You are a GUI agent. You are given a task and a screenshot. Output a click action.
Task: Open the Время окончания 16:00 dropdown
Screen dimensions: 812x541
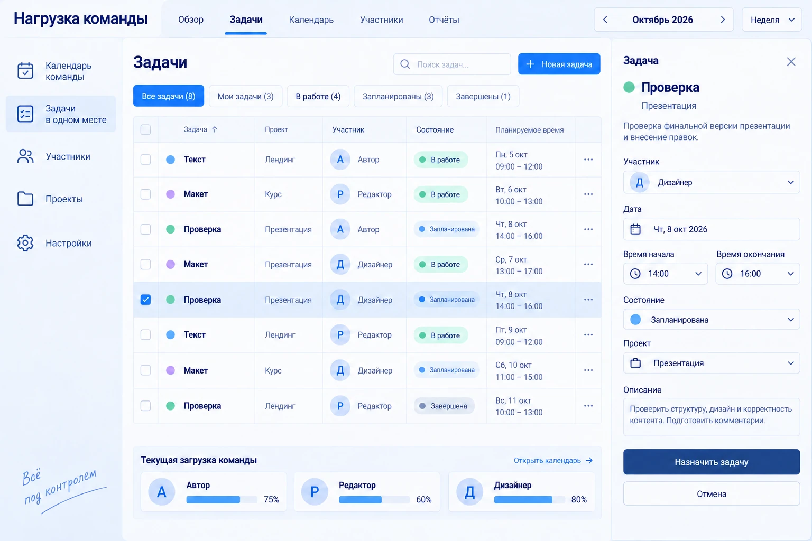(758, 274)
